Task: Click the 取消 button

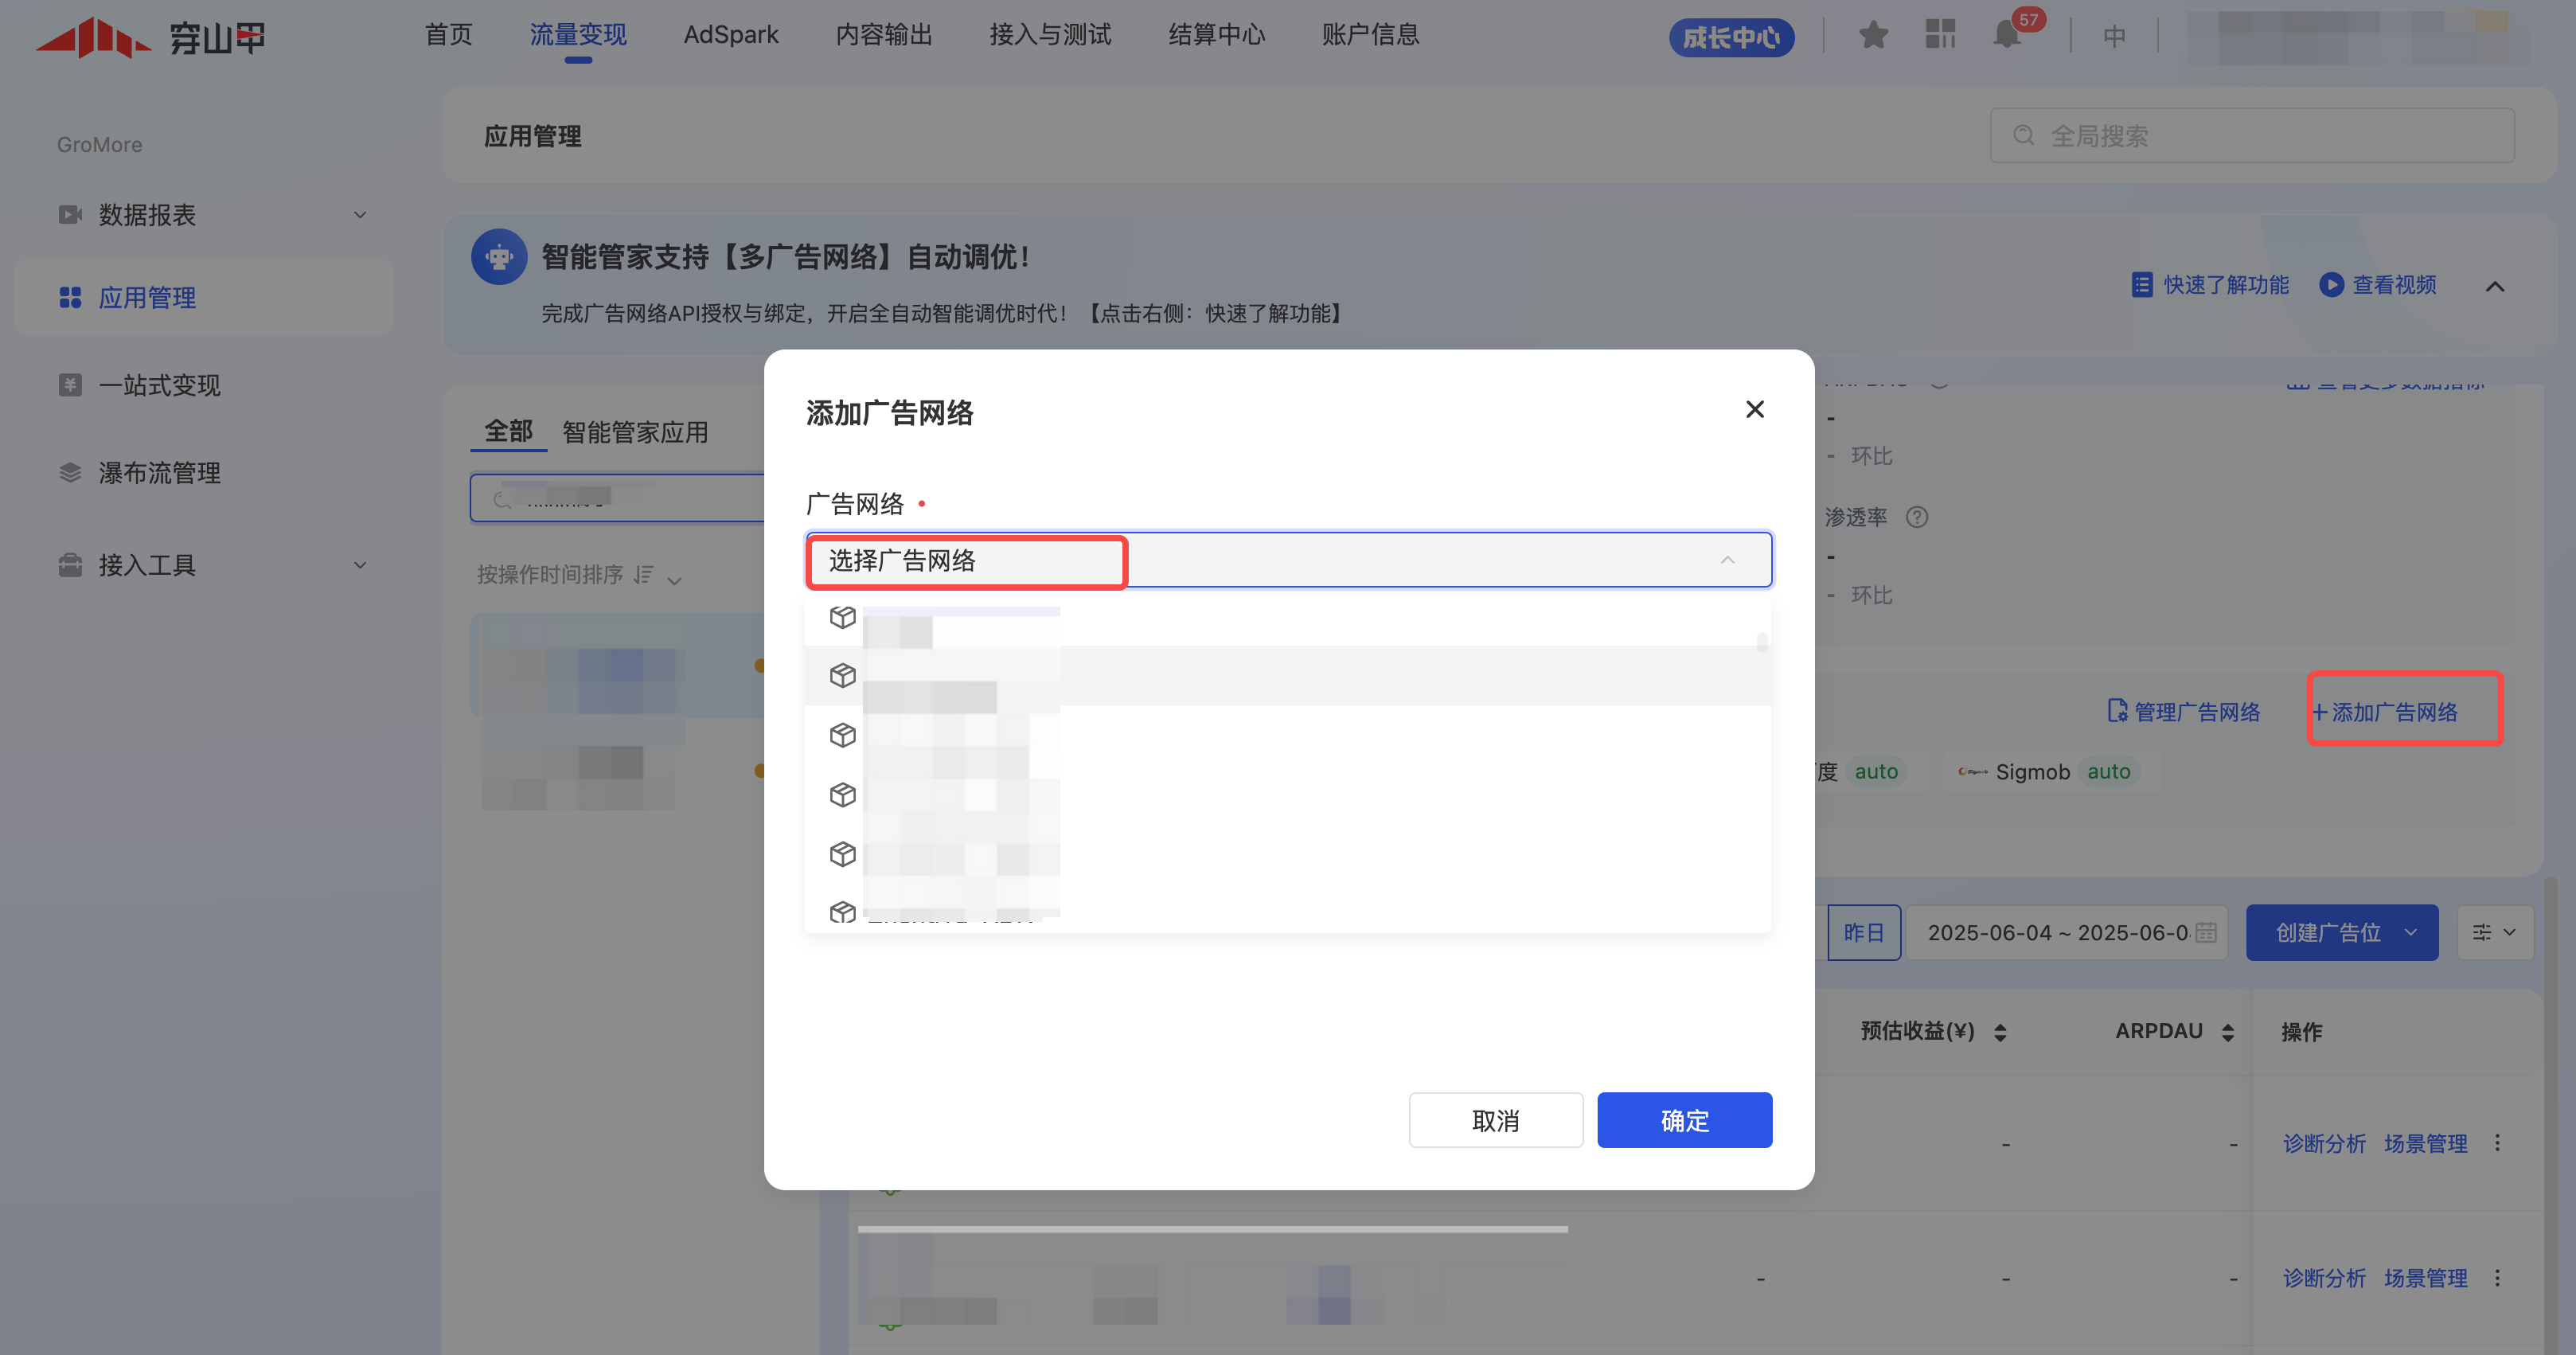Action: point(1495,1120)
